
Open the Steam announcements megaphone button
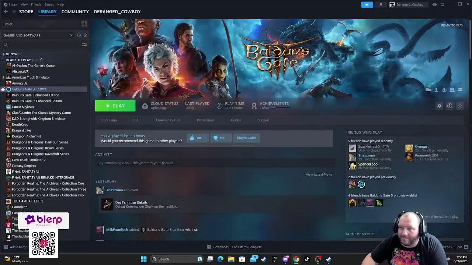point(367,4)
